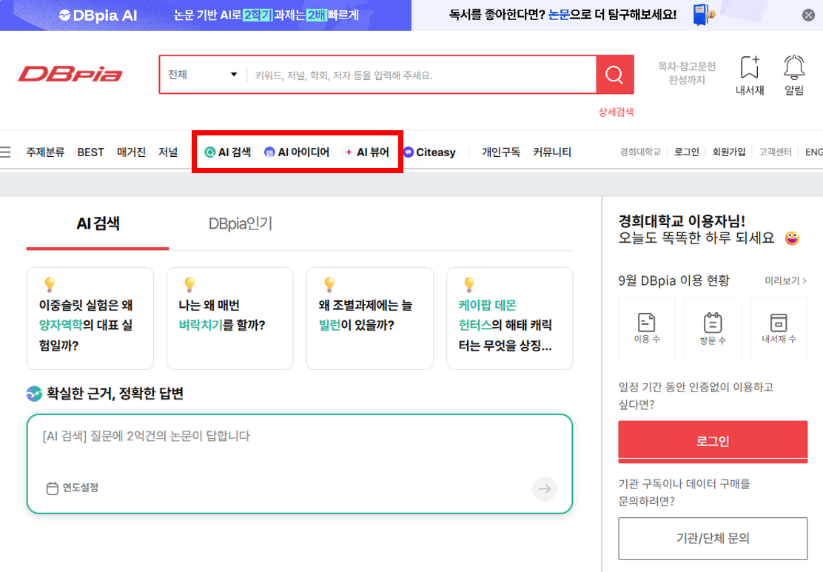Select the 이중슬릿 실험 question card
This screenshot has width=823, height=572.
(x=90, y=318)
